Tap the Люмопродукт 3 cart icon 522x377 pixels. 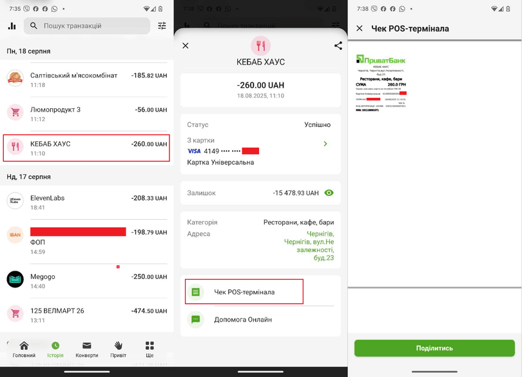pyautogui.click(x=15, y=112)
